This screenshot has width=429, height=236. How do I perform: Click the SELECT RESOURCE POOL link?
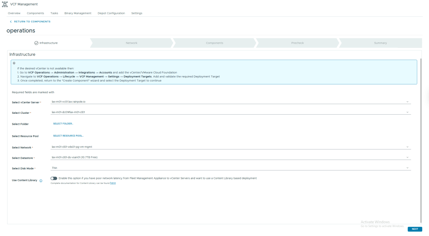click(68, 136)
